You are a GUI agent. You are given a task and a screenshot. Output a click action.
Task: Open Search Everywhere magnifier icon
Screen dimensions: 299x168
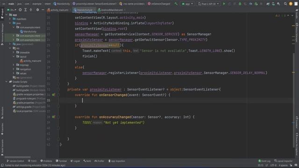[x=285, y=4]
